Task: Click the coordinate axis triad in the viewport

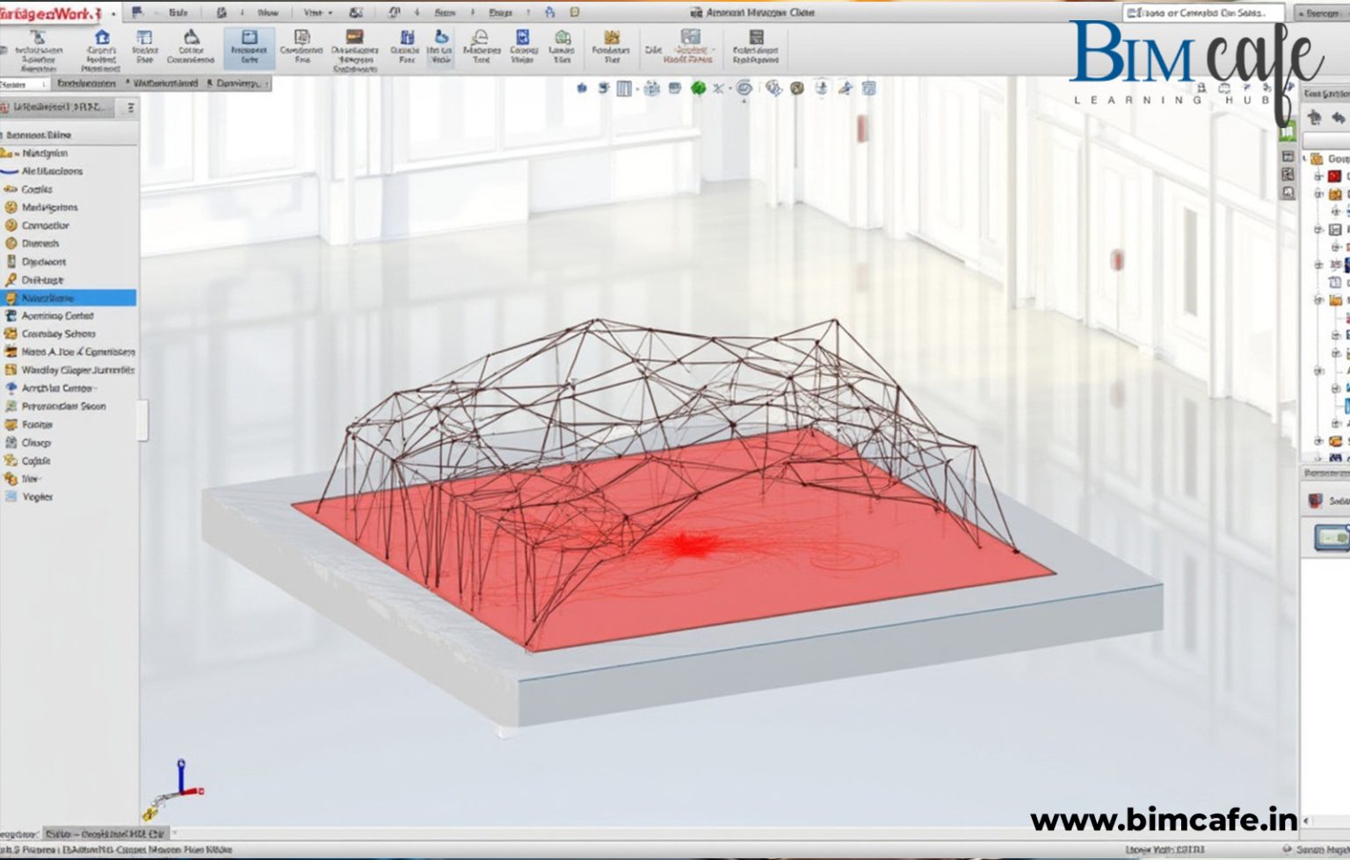Action: point(175,789)
